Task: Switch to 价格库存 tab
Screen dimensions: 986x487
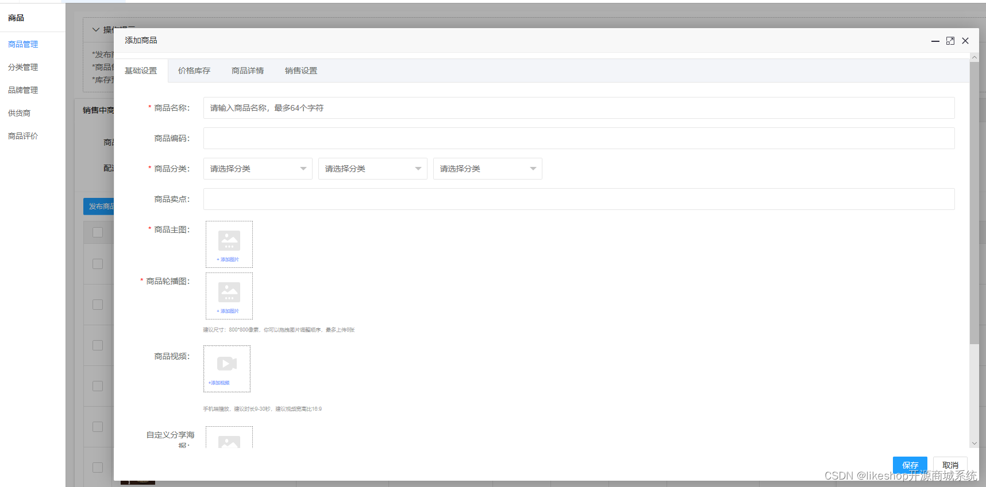Action: click(194, 71)
